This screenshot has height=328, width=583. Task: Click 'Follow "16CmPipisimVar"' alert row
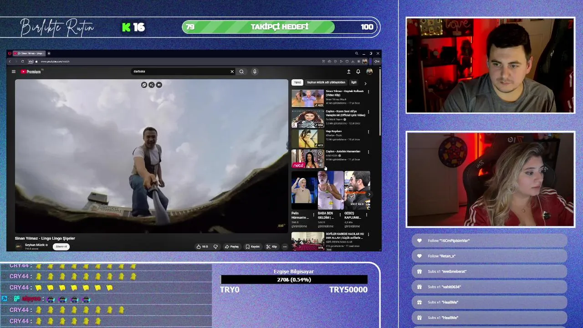(490, 241)
